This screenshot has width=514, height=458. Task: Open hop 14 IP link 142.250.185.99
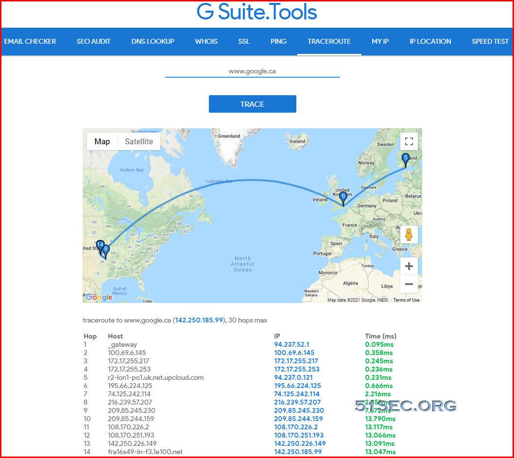pos(298,452)
